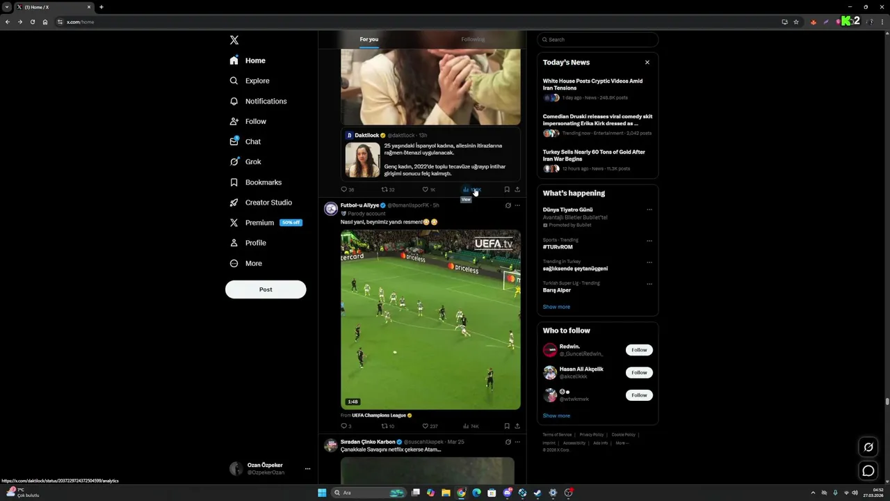The height and width of the screenshot is (501, 890).
Task: Open Grok in the sidebar
Action: tap(245, 161)
